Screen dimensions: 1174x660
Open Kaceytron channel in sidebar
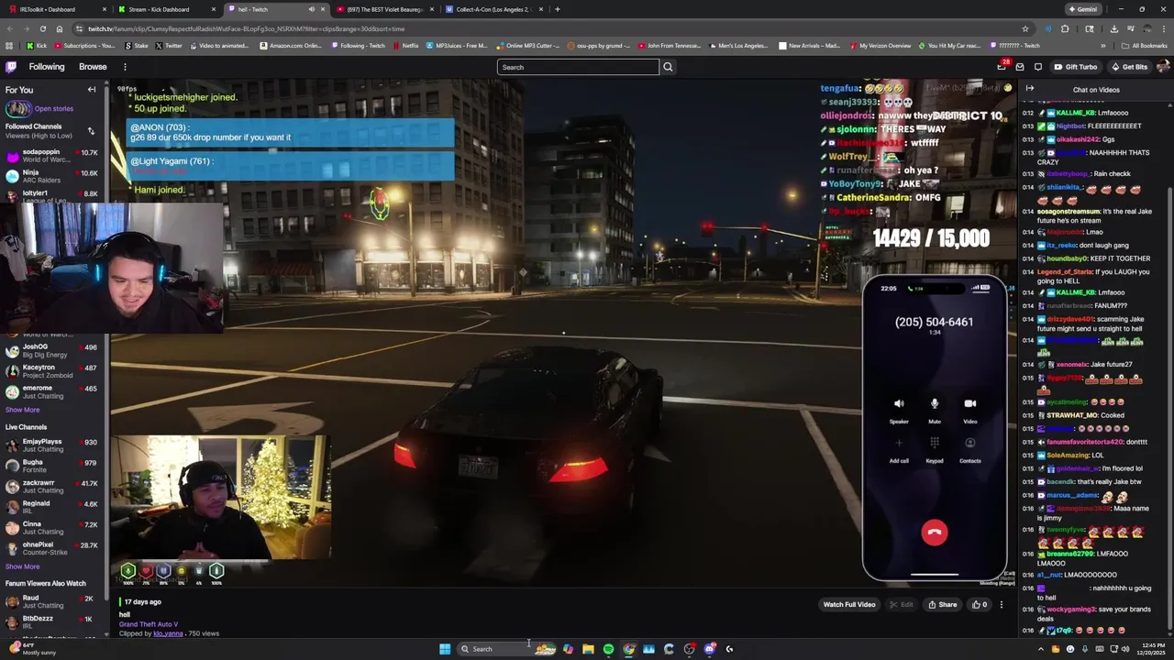pyautogui.click(x=52, y=370)
